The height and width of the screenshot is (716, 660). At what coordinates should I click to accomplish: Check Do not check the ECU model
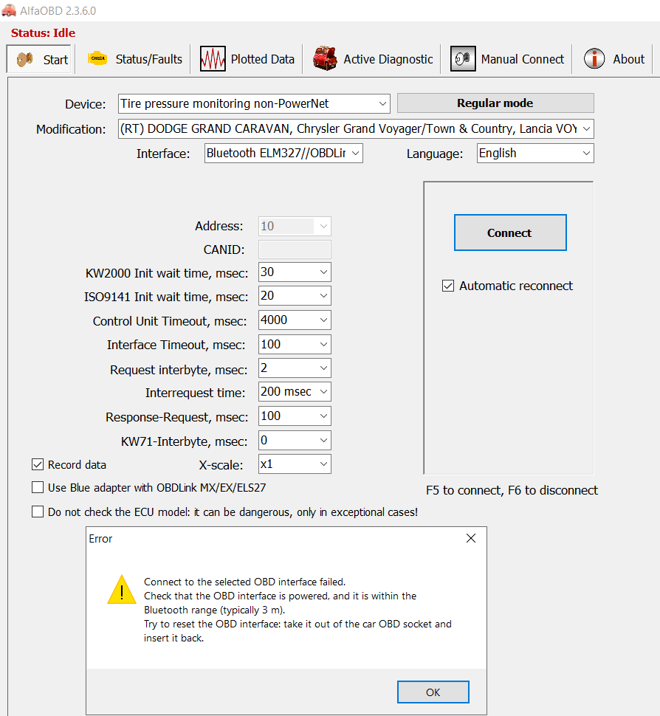click(x=38, y=512)
